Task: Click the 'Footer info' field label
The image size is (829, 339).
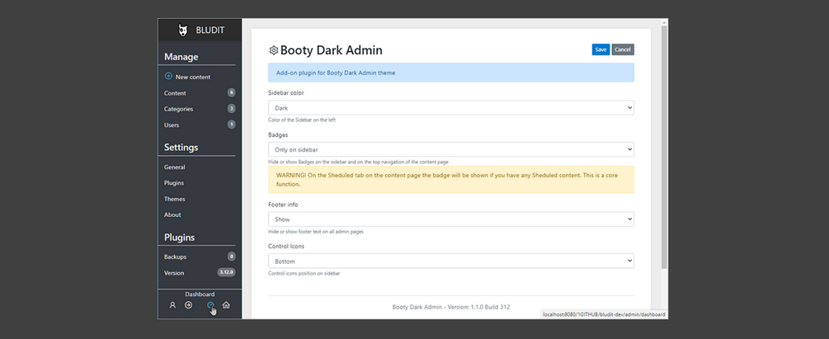Action: click(283, 204)
